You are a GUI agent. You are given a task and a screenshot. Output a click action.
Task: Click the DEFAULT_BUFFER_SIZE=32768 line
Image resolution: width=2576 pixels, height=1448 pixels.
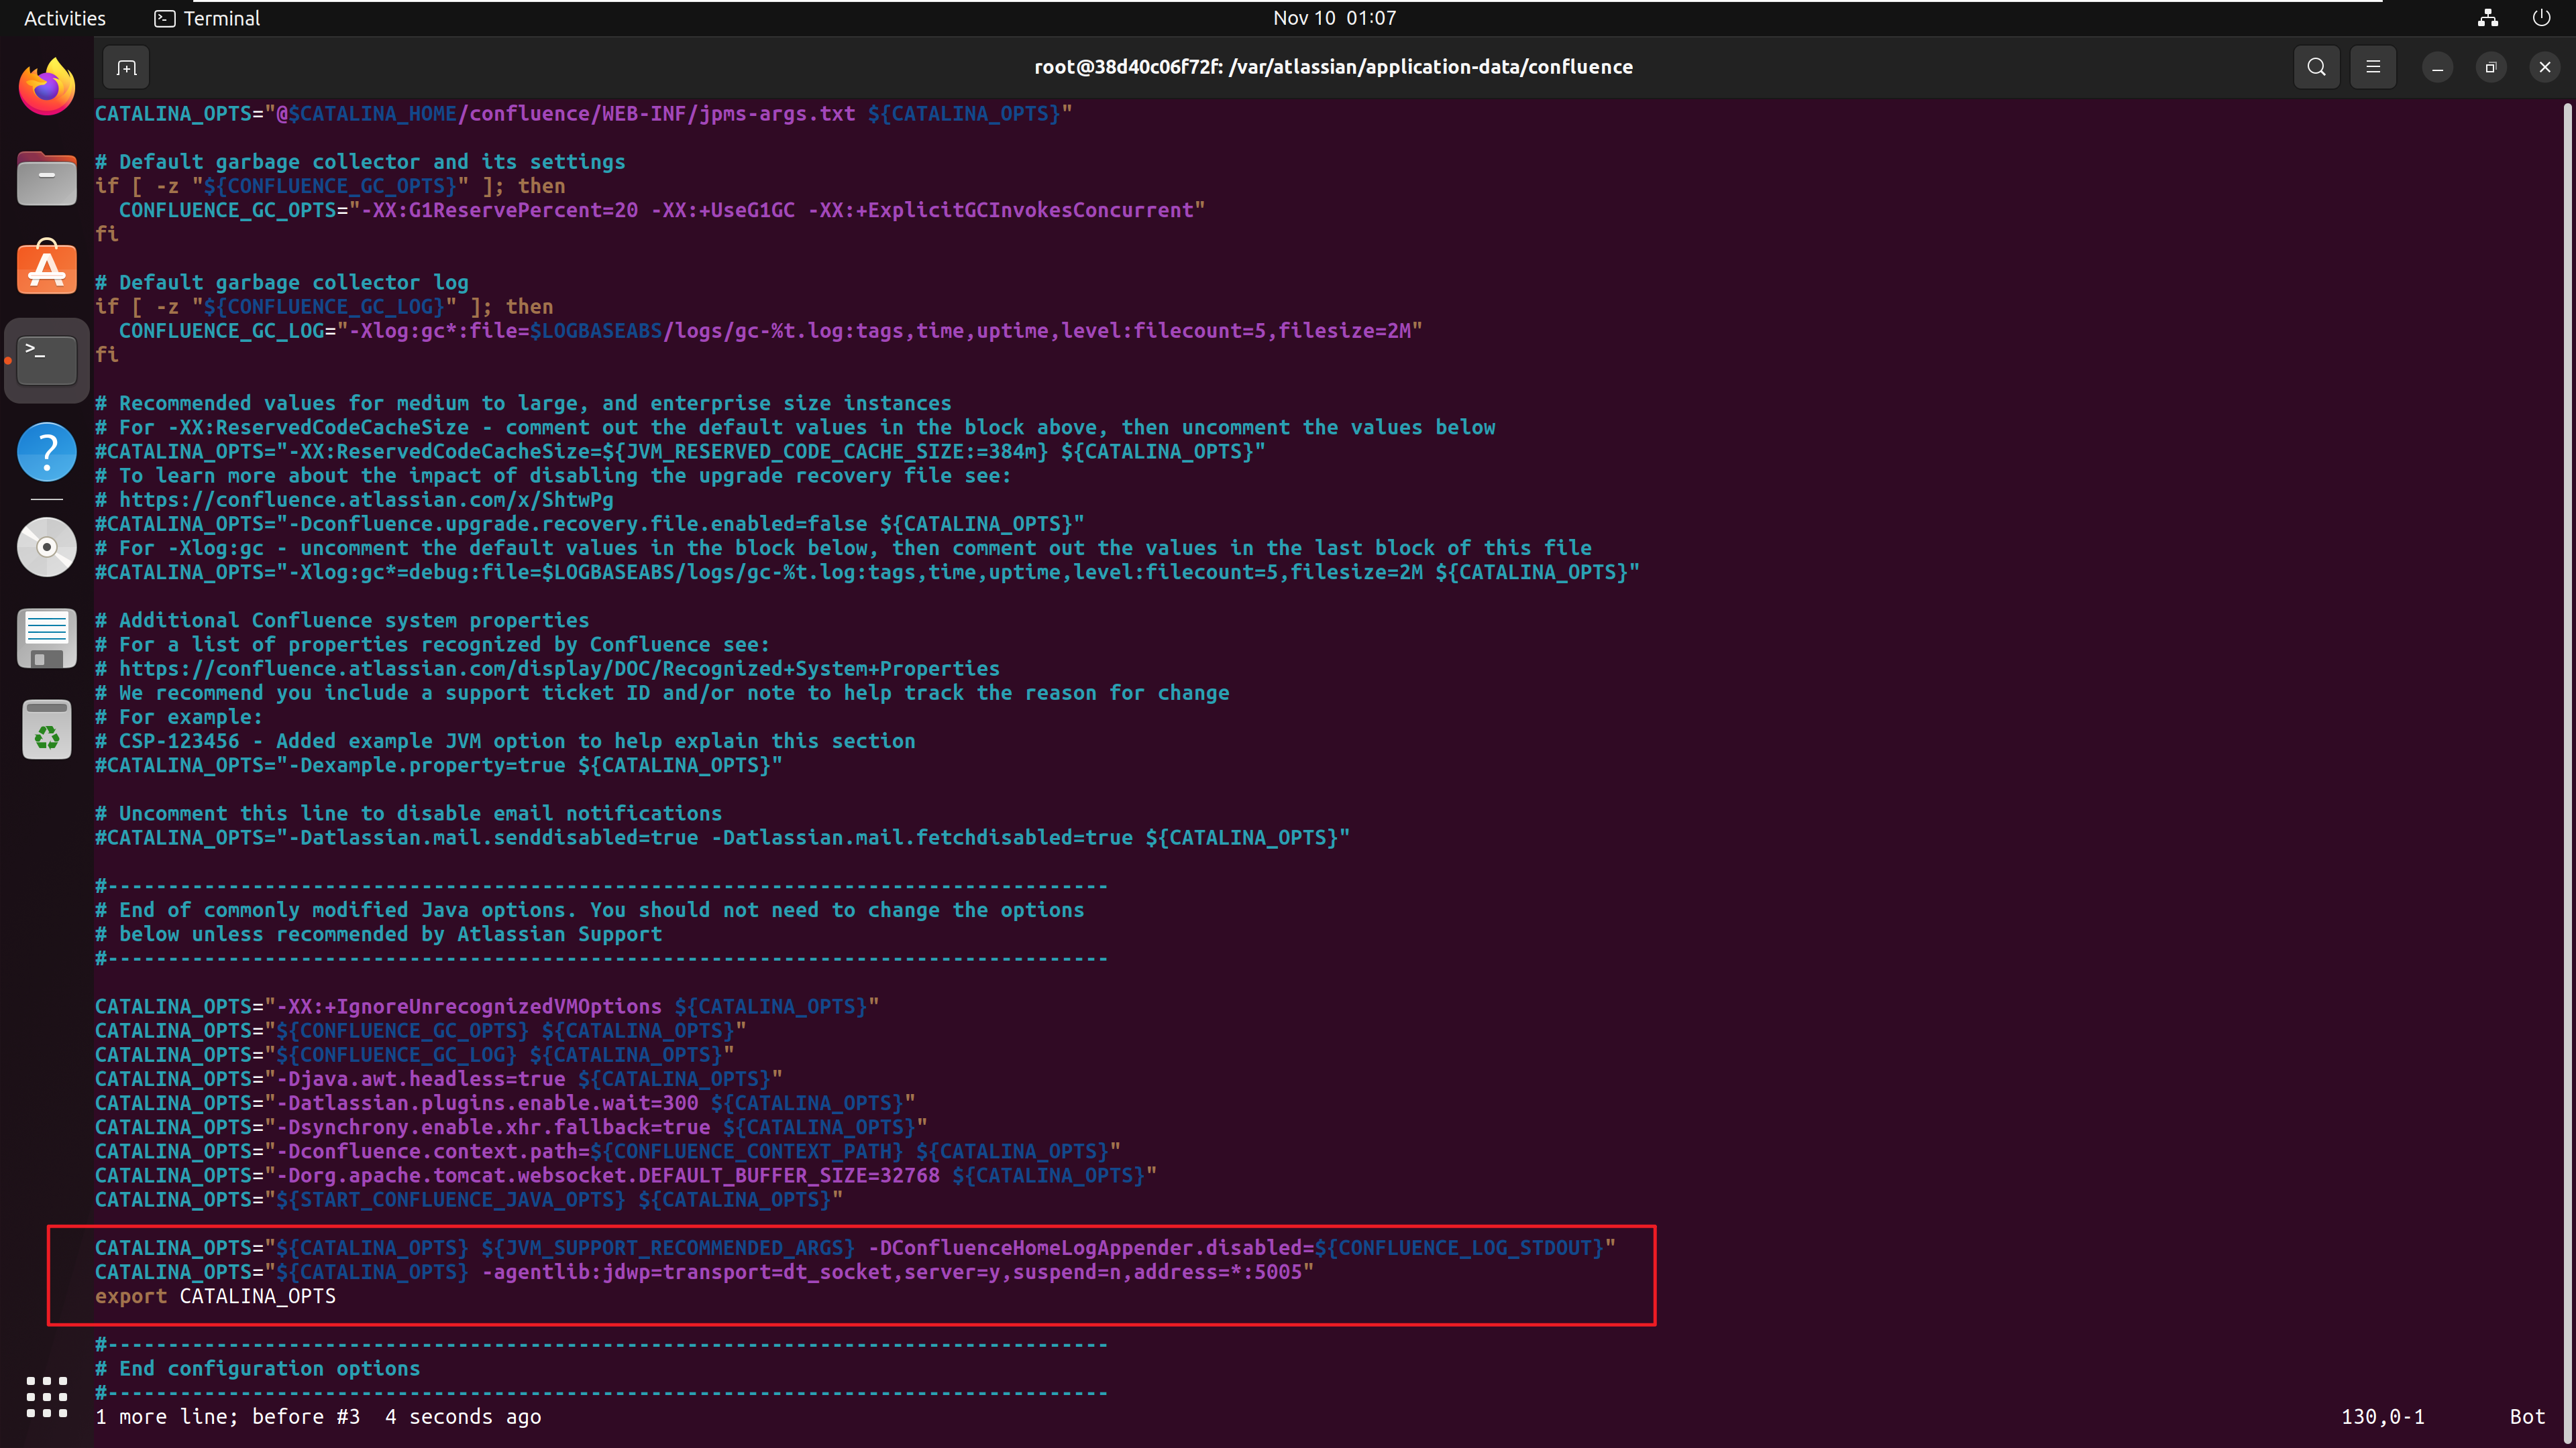click(x=626, y=1175)
